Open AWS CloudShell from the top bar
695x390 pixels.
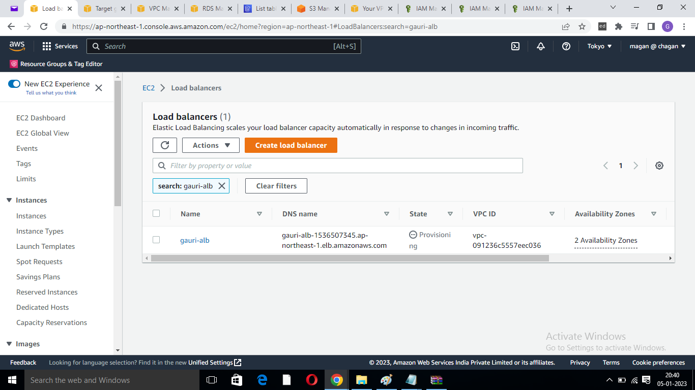(x=515, y=46)
